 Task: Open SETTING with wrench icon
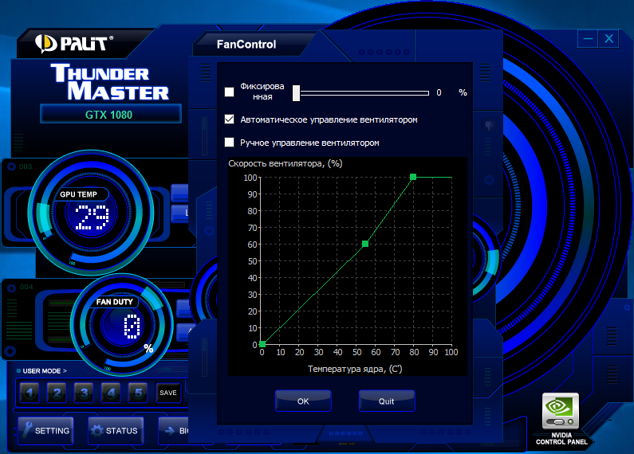(45, 431)
